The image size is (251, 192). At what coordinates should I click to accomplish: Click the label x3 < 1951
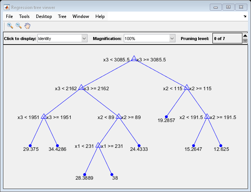28,118
